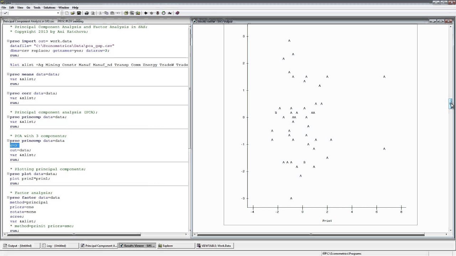Click the 'out=data;' code line
This screenshot has height=256, width=456.
tap(20, 150)
